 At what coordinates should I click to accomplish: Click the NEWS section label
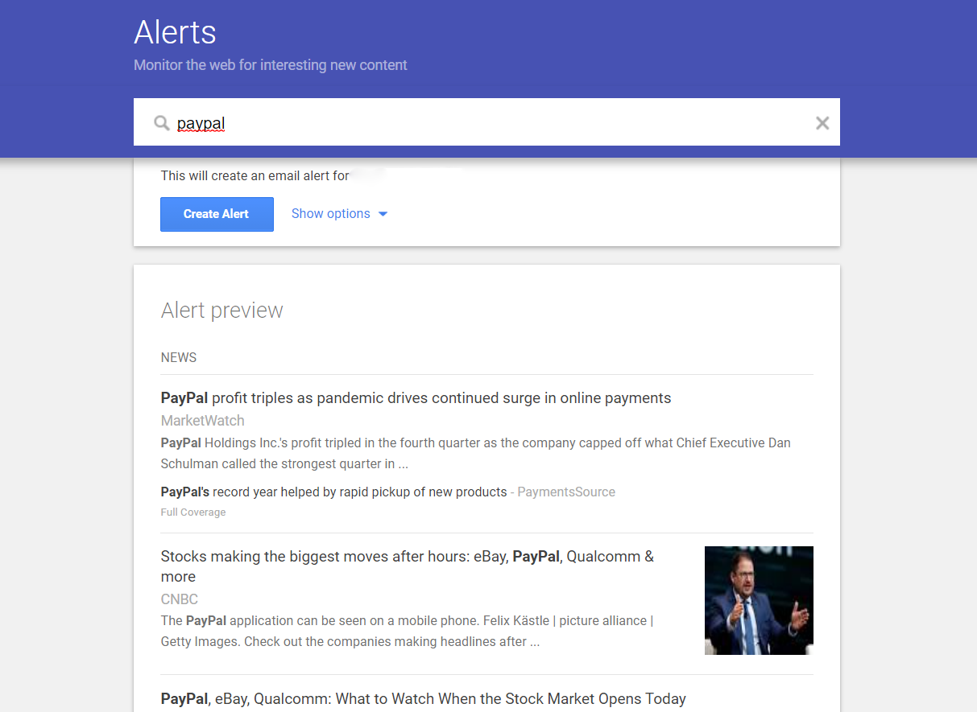click(179, 357)
